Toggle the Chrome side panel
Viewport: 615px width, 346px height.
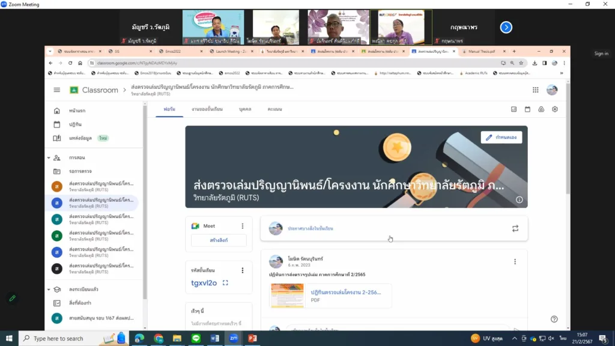click(x=544, y=62)
